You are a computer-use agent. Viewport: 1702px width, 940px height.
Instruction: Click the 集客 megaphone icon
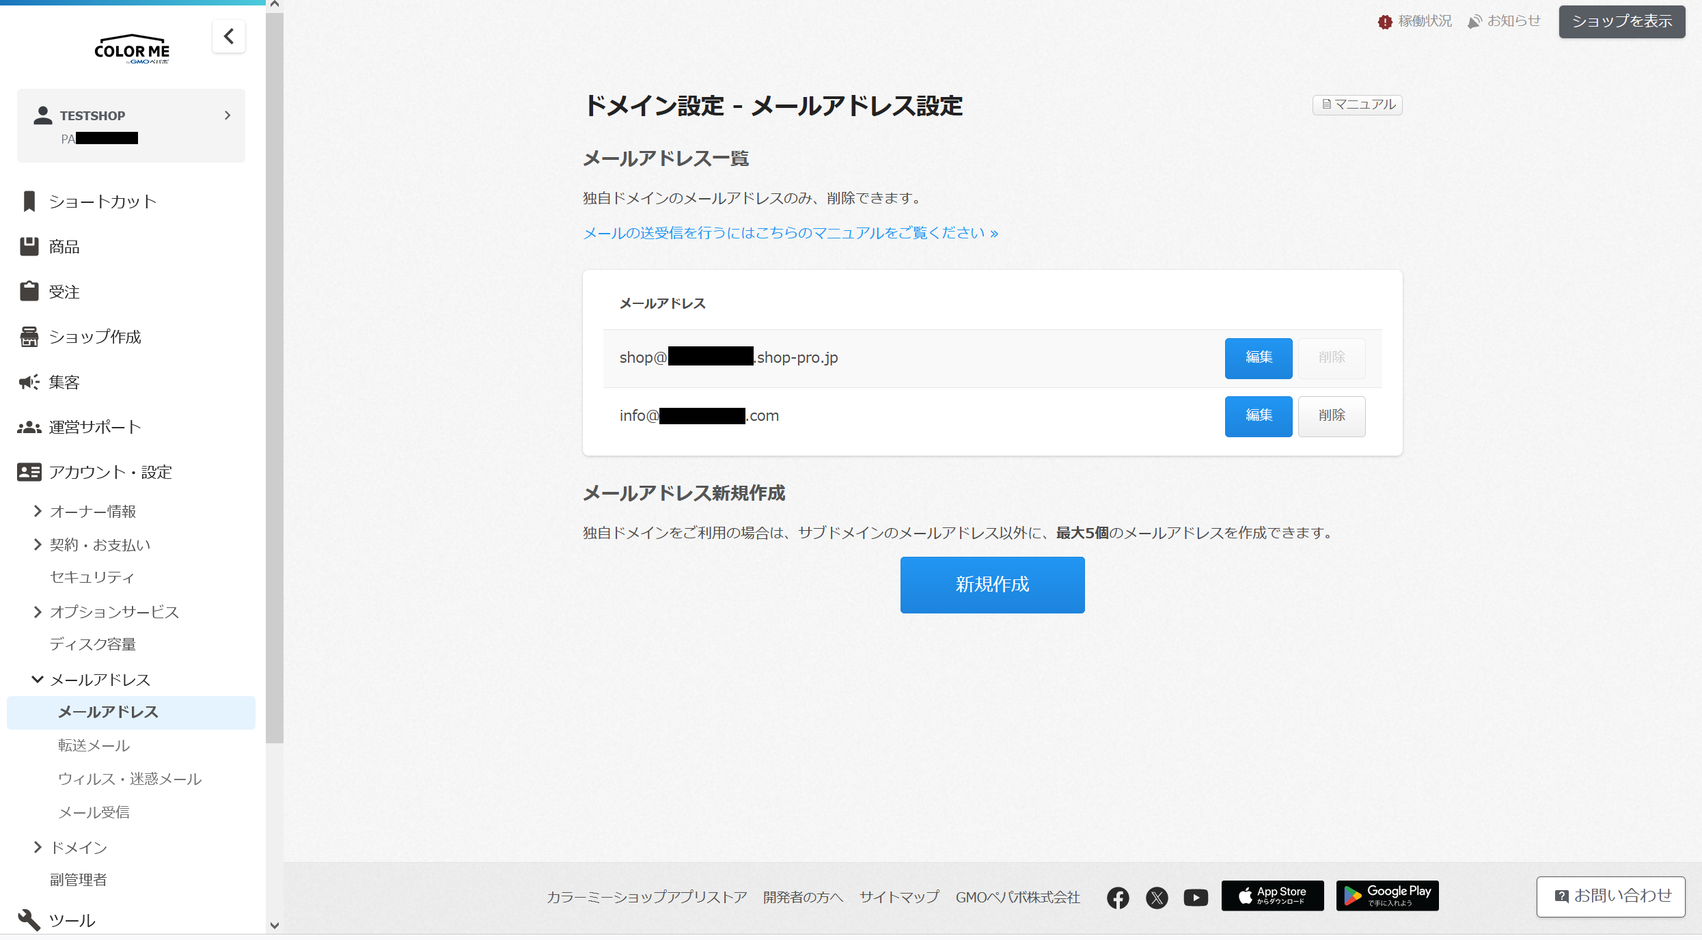click(x=29, y=382)
